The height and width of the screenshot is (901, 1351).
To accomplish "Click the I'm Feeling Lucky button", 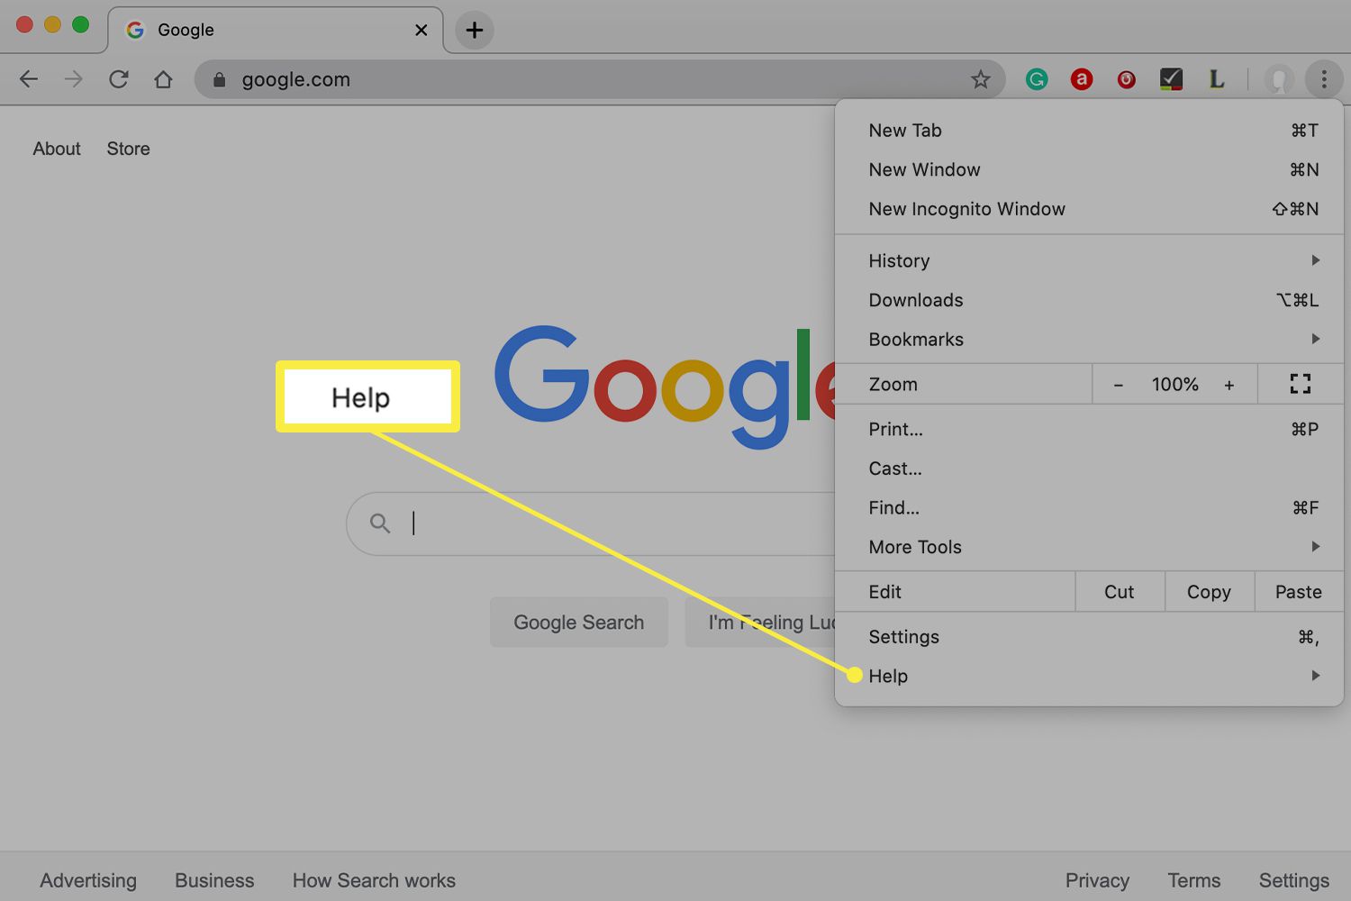I will [x=760, y=622].
